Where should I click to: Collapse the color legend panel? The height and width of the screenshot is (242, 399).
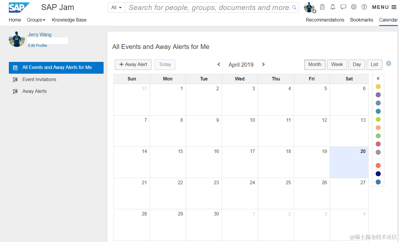[378, 78]
